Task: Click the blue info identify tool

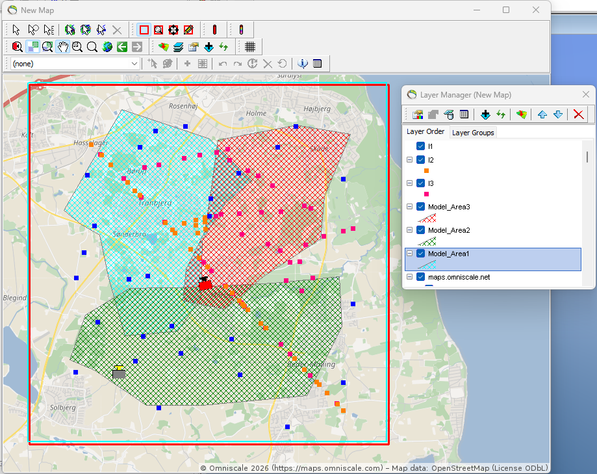Action: click(x=302, y=63)
